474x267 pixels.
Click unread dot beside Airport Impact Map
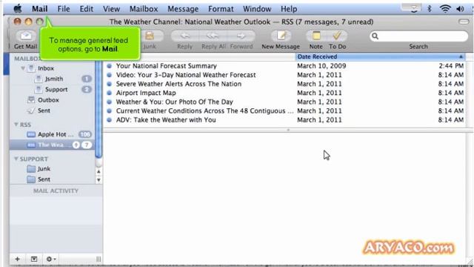(x=109, y=93)
